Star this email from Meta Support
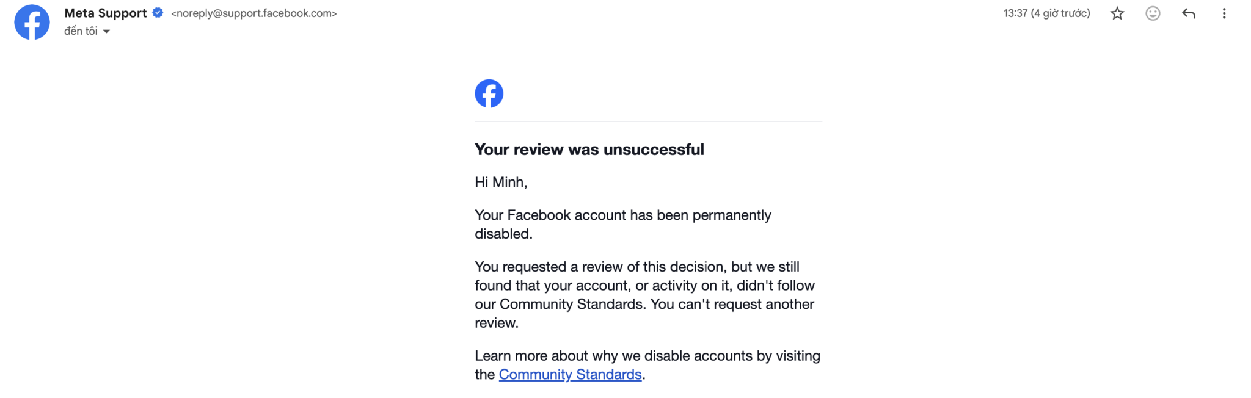This screenshot has height=398, width=1251. (x=1117, y=13)
